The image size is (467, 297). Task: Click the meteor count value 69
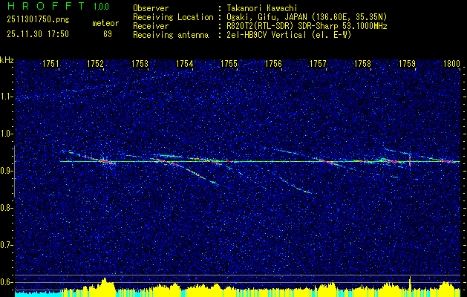(108, 34)
